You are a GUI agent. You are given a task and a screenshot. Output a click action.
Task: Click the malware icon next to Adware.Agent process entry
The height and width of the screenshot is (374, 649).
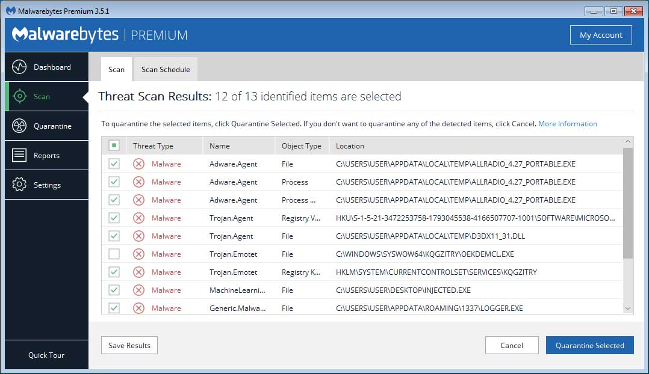pyautogui.click(x=138, y=182)
